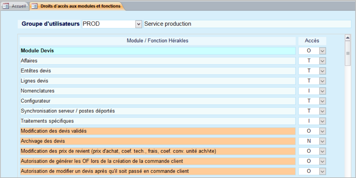Click the vertical scrollbar thumb
Image resolution: width=356 pixels, height=178 pixels.
[348, 53]
